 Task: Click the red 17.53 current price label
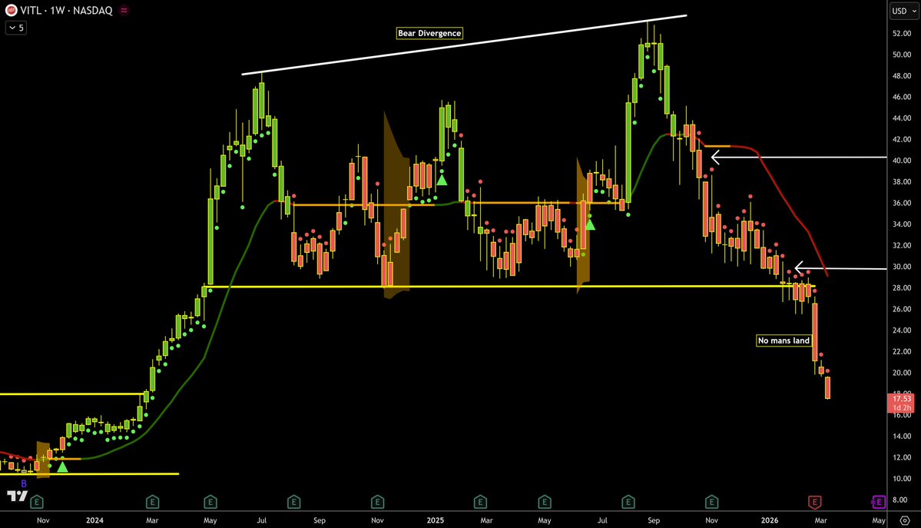click(x=901, y=403)
